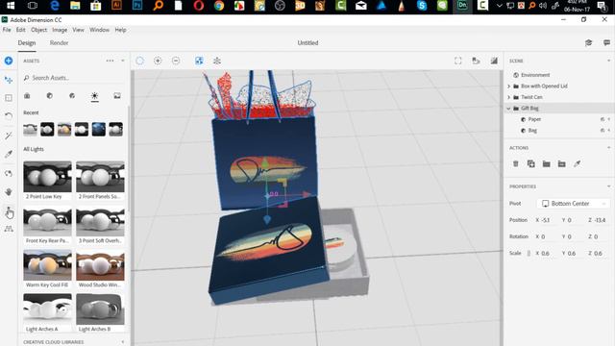Show Models filter in Assets panel
This screenshot has height=346, width=615.
(27, 96)
